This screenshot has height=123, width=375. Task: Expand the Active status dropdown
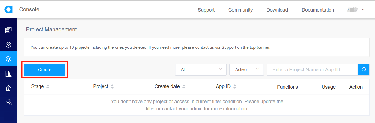tap(247, 70)
